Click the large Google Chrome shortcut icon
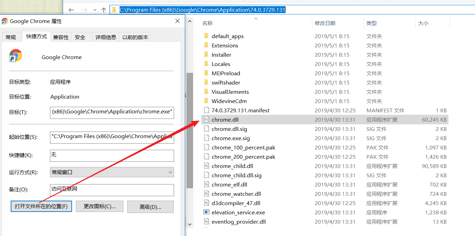This screenshot has height=236, width=475. 16,56
